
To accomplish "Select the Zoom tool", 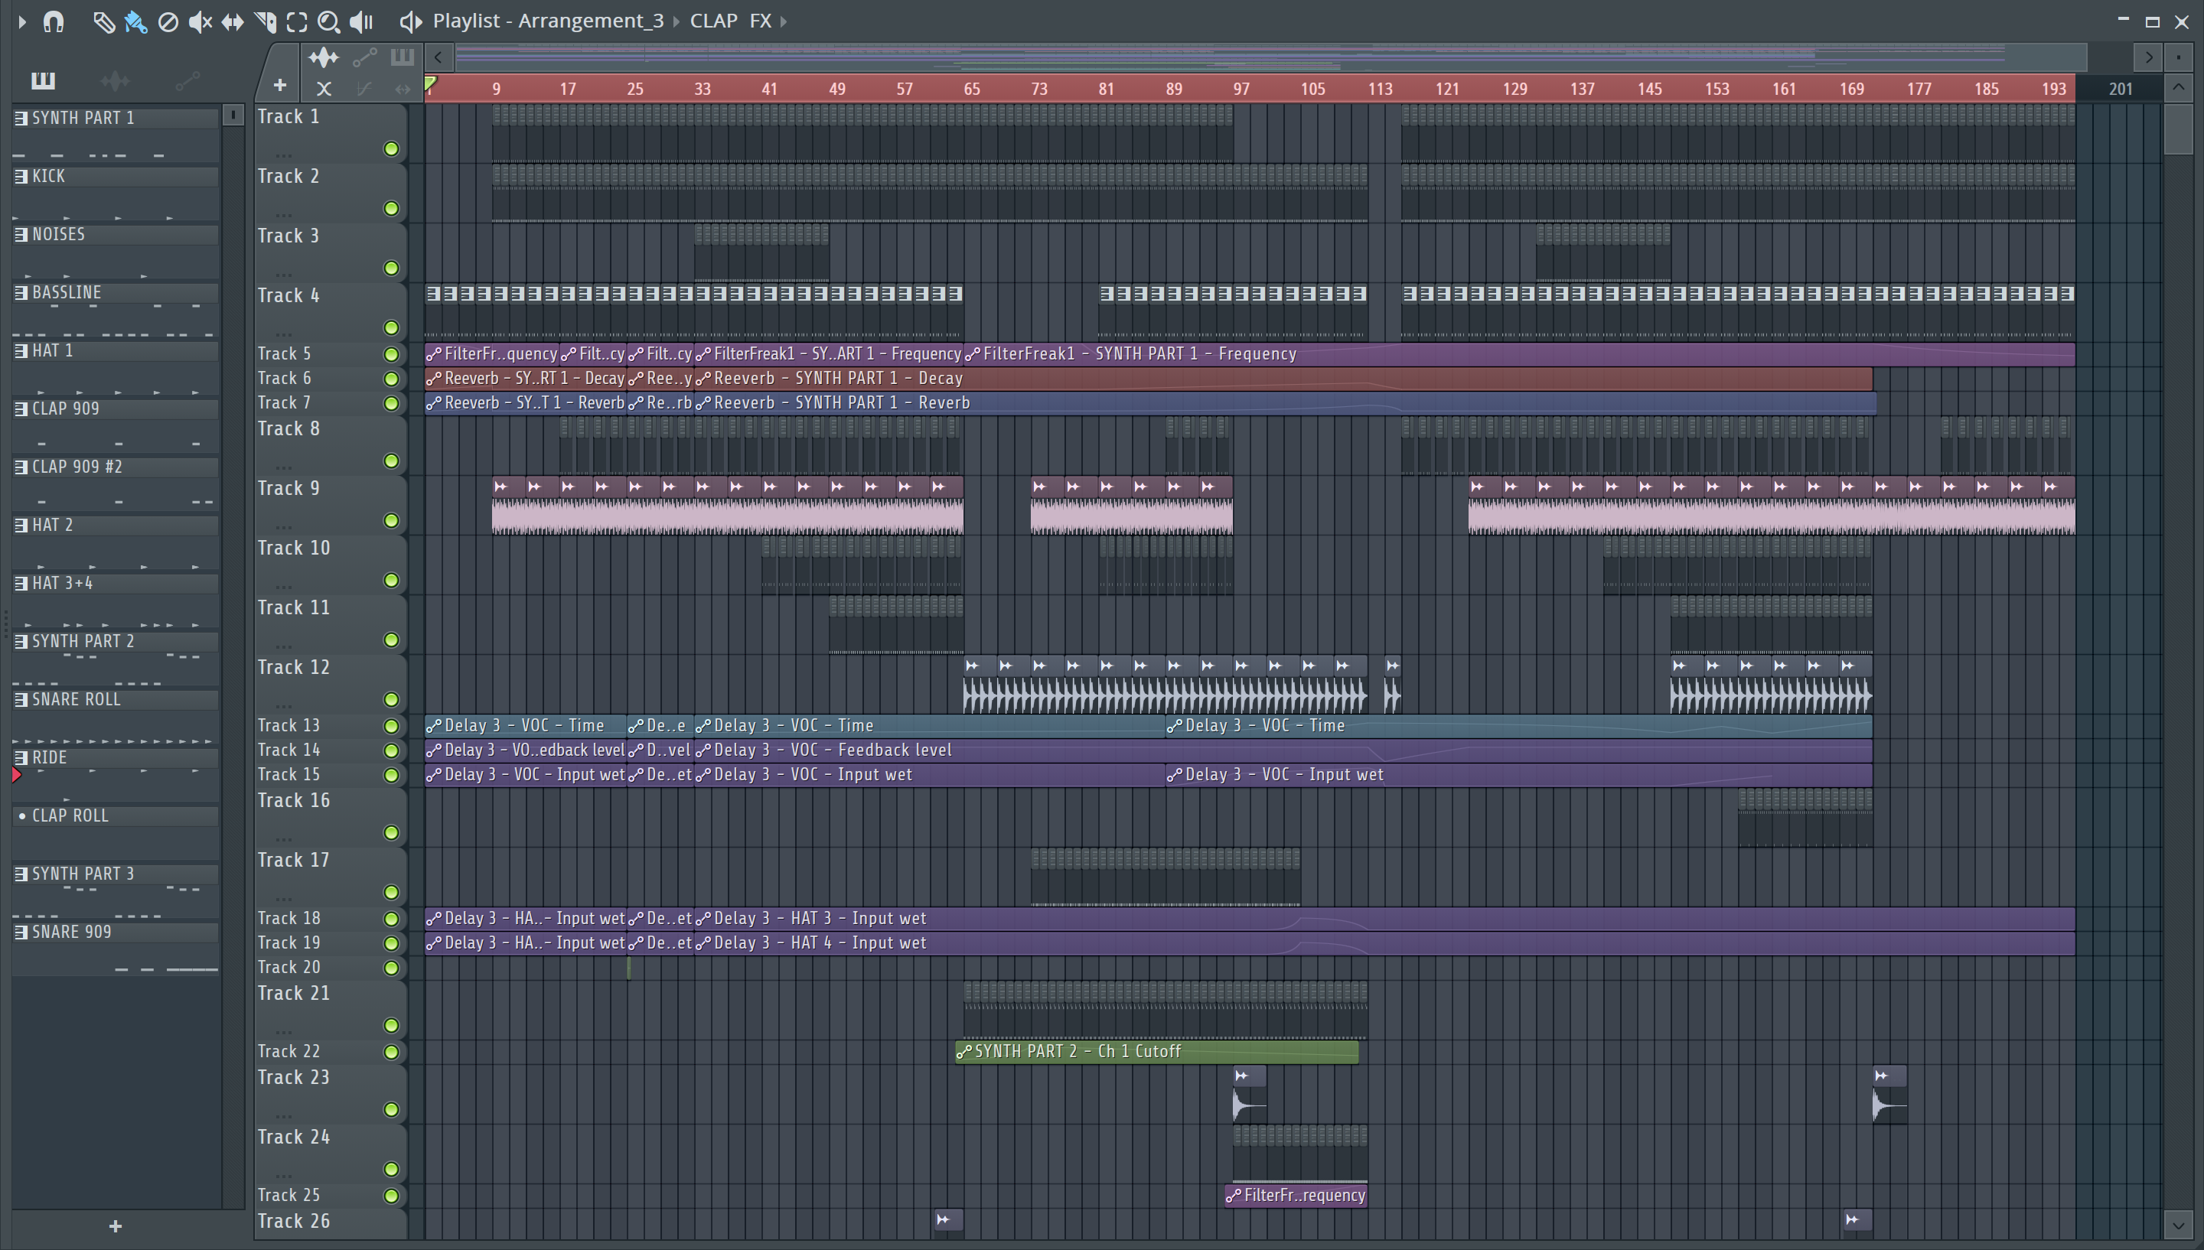I will pyautogui.click(x=329, y=21).
